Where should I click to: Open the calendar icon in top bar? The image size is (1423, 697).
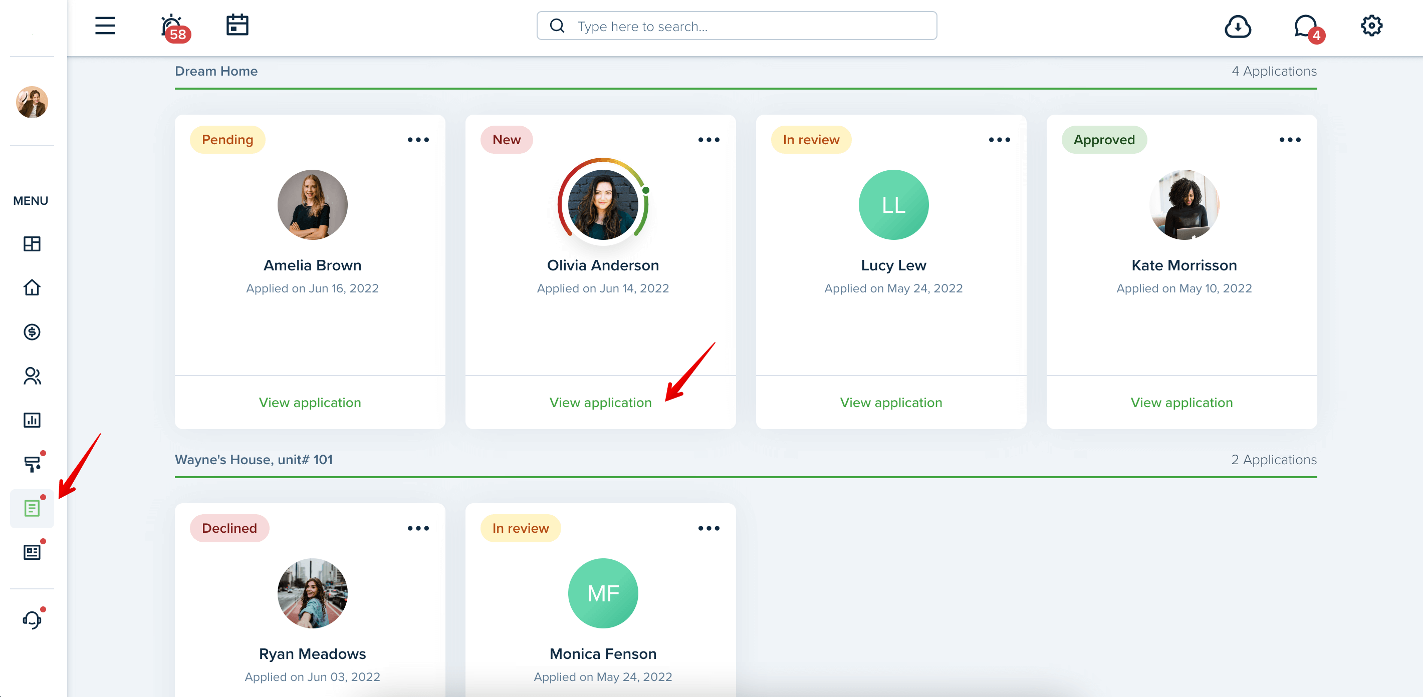[x=237, y=26]
